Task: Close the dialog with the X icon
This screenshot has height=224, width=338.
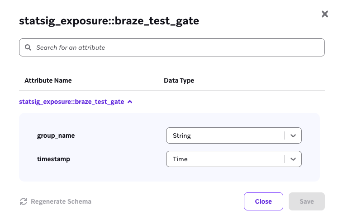Action: (x=324, y=14)
